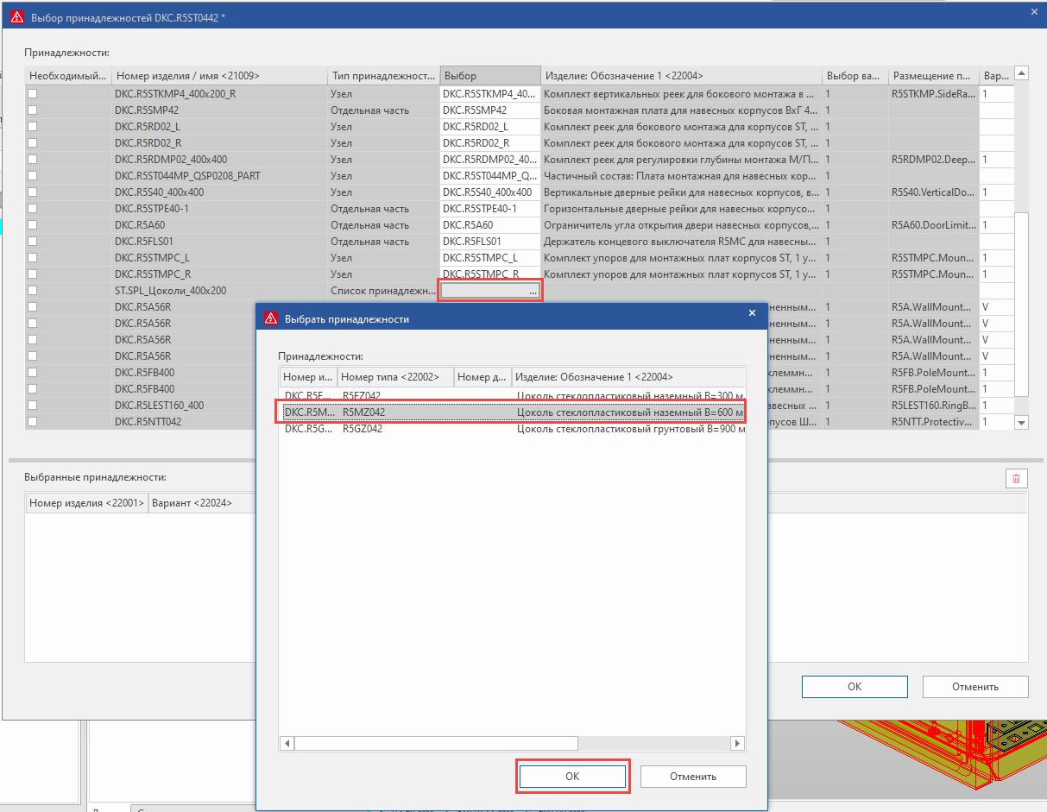
Task: Toggle checkbox for DKC.R5SMP42 row
Action: [33, 110]
